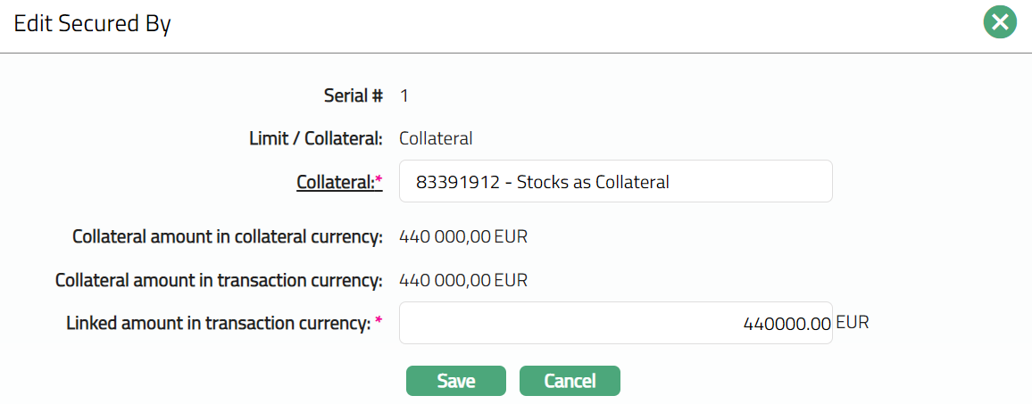This screenshot has width=1032, height=404.
Task: Click the Serial # label
Action: (x=353, y=95)
